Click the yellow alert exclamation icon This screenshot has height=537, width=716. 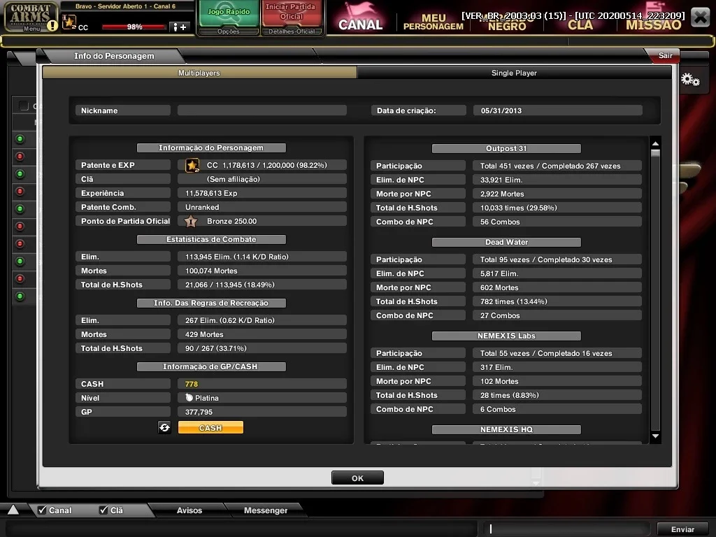click(52, 26)
